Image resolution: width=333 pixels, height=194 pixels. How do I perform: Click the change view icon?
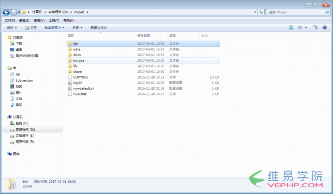[x=300, y=28]
